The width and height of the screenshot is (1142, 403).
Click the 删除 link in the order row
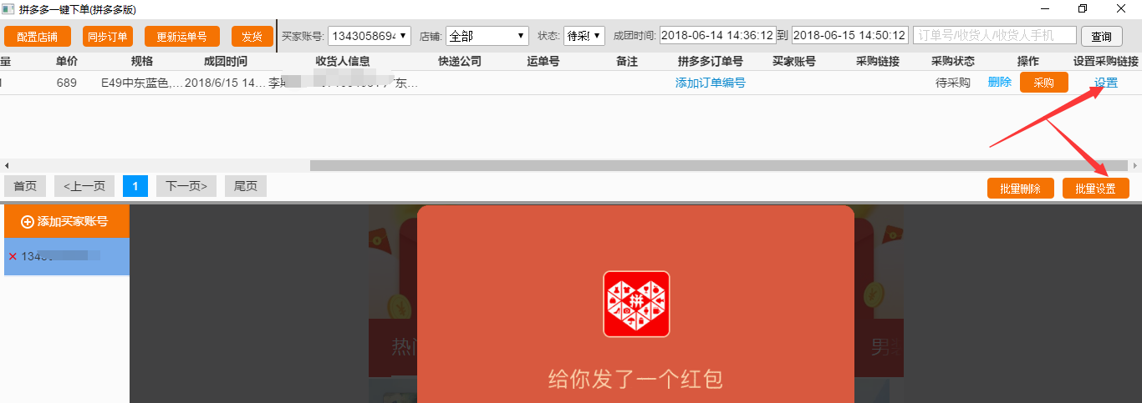tap(999, 82)
